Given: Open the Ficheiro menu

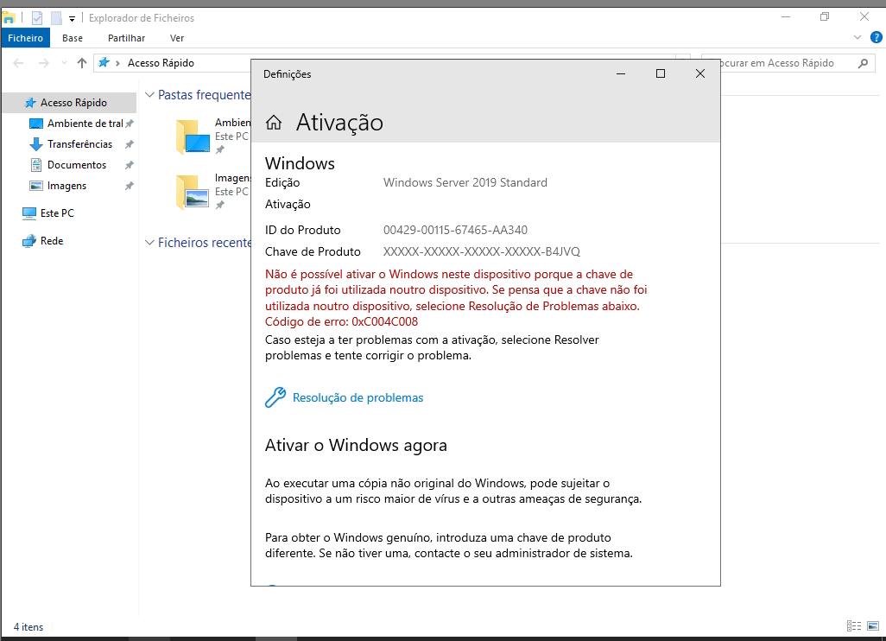Looking at the screenshot, I should (25, 38).
